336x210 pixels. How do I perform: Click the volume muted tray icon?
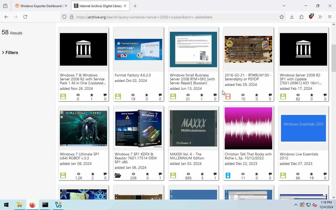(315, 205)
